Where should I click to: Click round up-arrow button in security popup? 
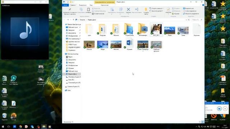225,109
